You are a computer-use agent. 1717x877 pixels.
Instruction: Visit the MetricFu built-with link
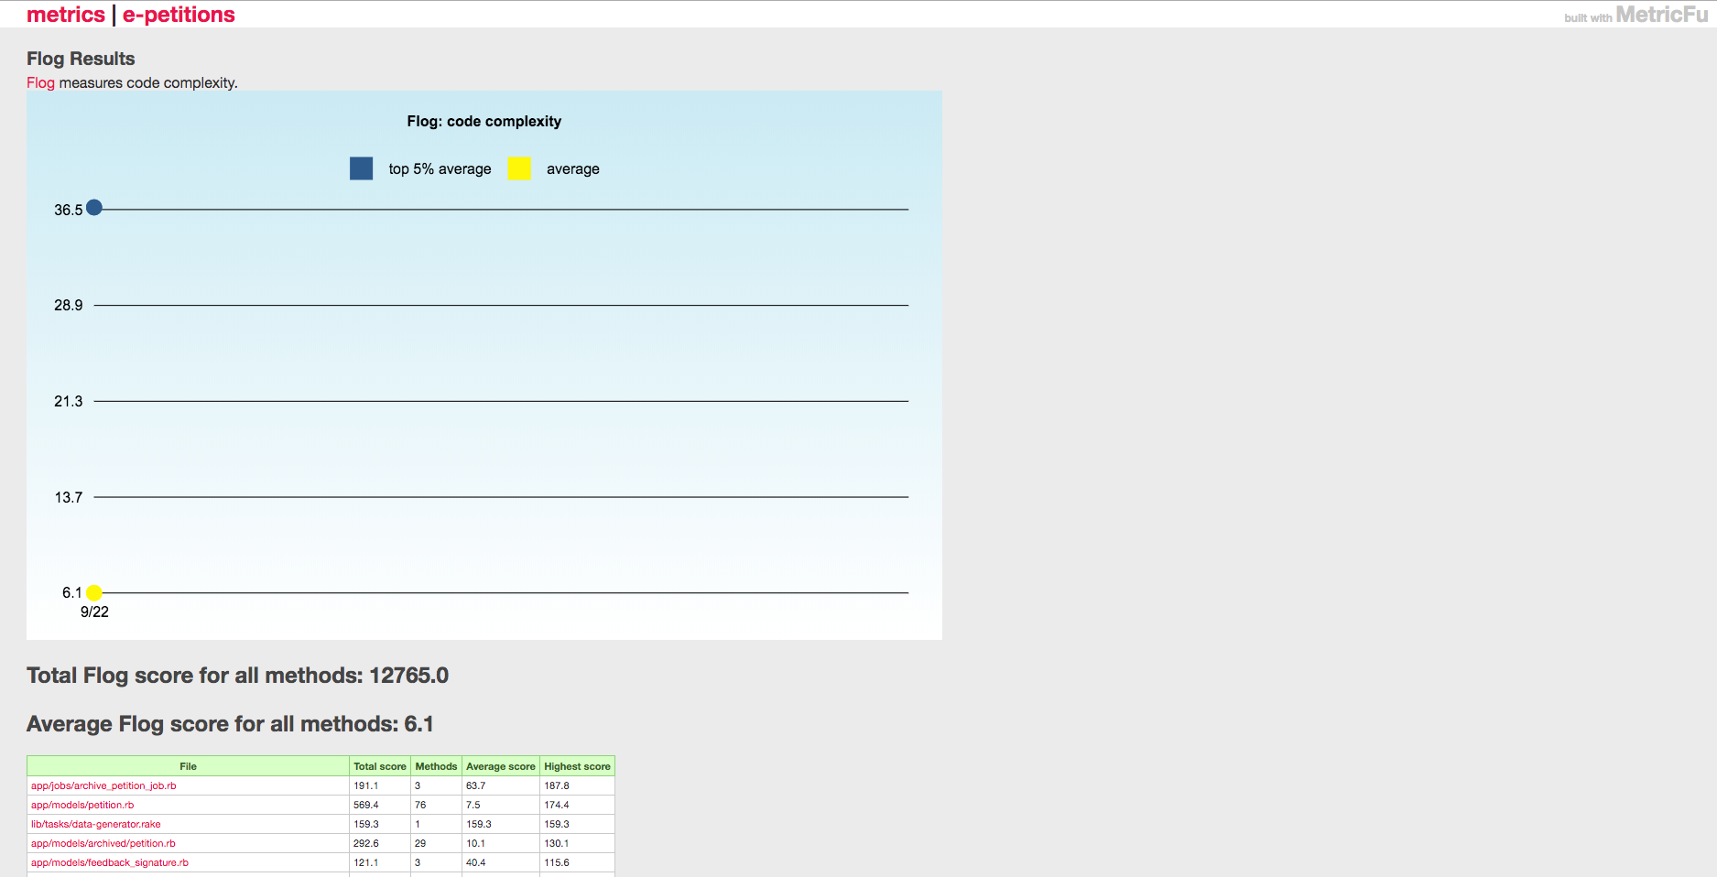coord(1661,15)
